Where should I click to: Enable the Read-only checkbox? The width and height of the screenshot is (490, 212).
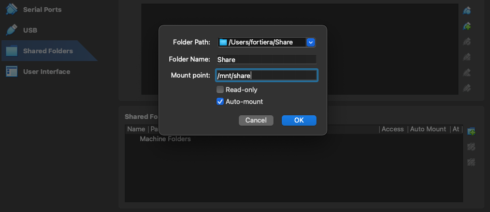coord(220,90)
